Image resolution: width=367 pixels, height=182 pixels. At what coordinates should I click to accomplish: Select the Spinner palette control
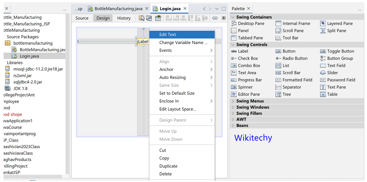click(x=242, y=87)
